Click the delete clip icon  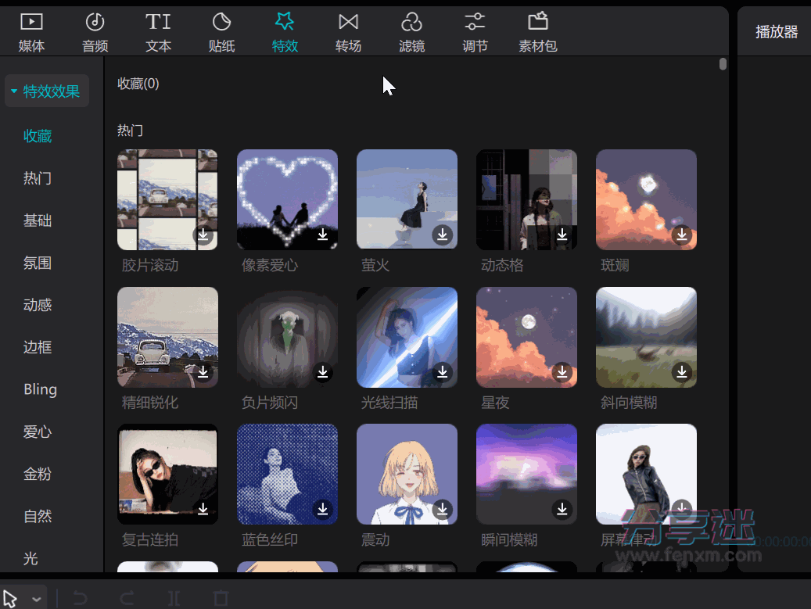tap(221, 597)
